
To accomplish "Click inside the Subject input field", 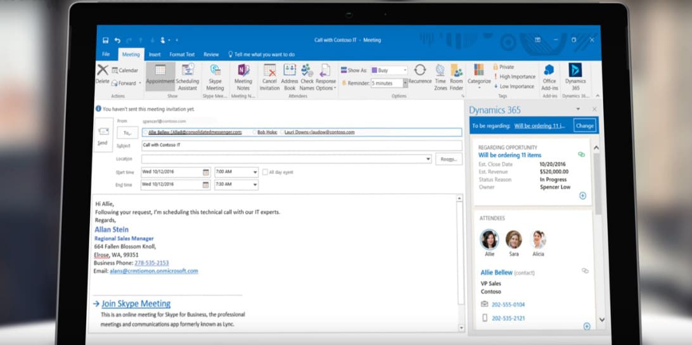I will 302,145.
